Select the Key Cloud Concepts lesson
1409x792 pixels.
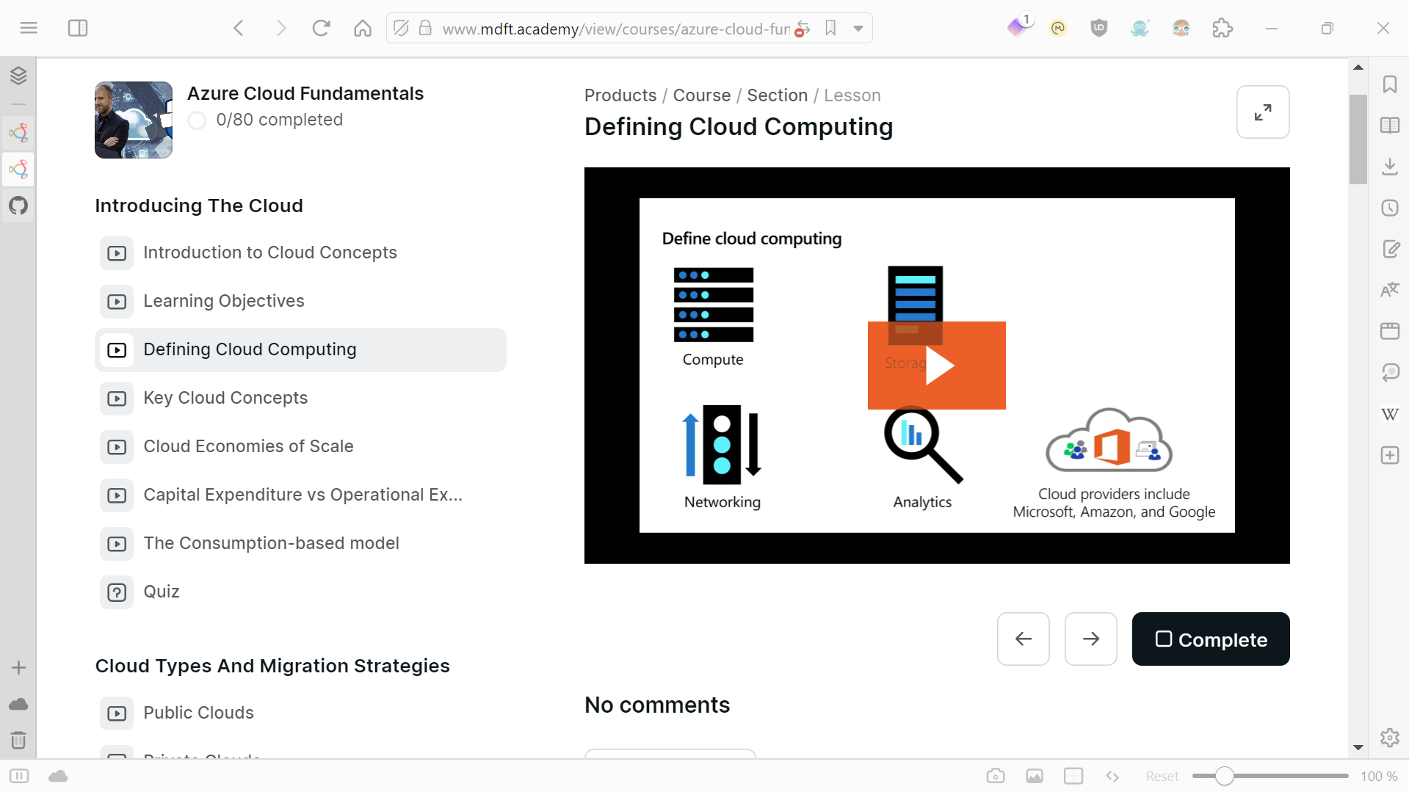(225, 398)
